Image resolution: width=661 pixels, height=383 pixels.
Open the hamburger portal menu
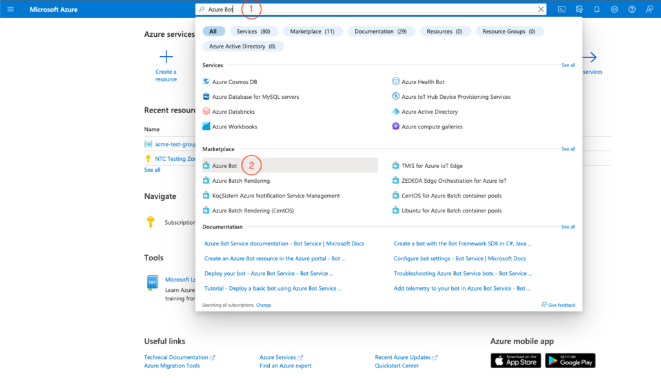pos(10,9)
